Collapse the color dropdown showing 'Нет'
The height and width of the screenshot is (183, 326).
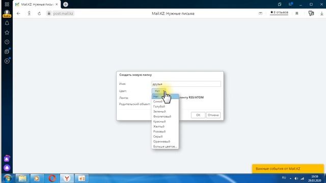pos(159,91)
